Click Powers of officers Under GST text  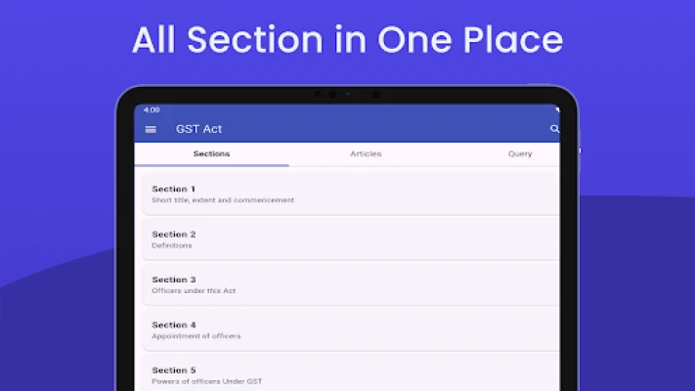click(x=206, y=381)
